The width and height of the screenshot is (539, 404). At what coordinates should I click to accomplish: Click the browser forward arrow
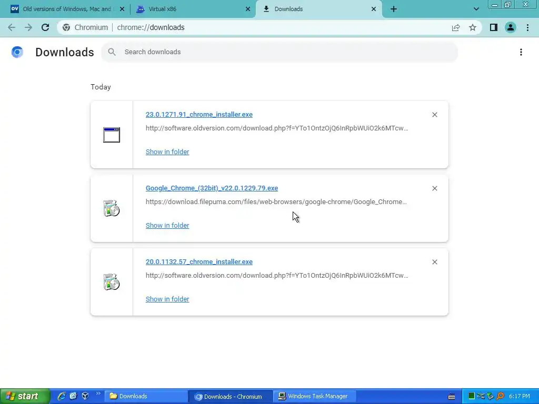tap(28, 27)
